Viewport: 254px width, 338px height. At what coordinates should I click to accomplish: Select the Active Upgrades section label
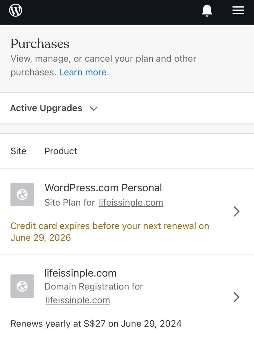46,108
